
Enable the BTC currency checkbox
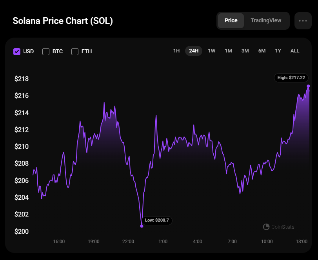[46, 51]
